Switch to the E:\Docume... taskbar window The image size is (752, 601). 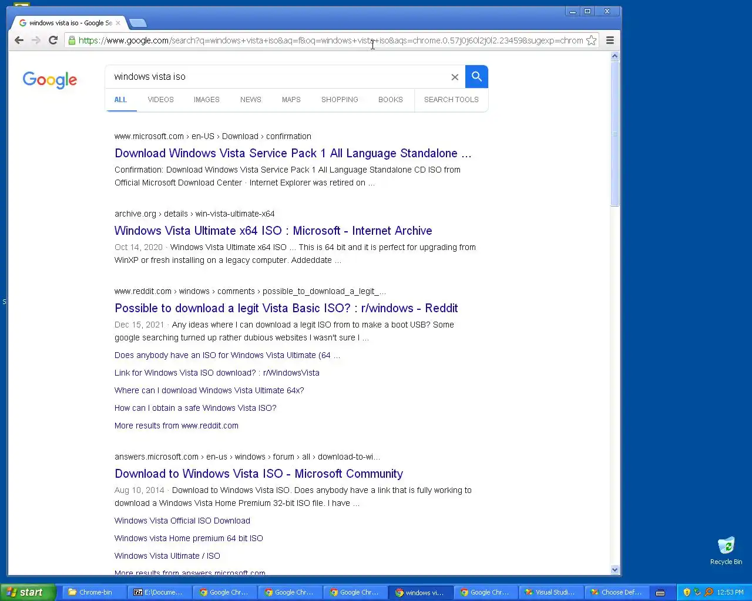point(160,592)
